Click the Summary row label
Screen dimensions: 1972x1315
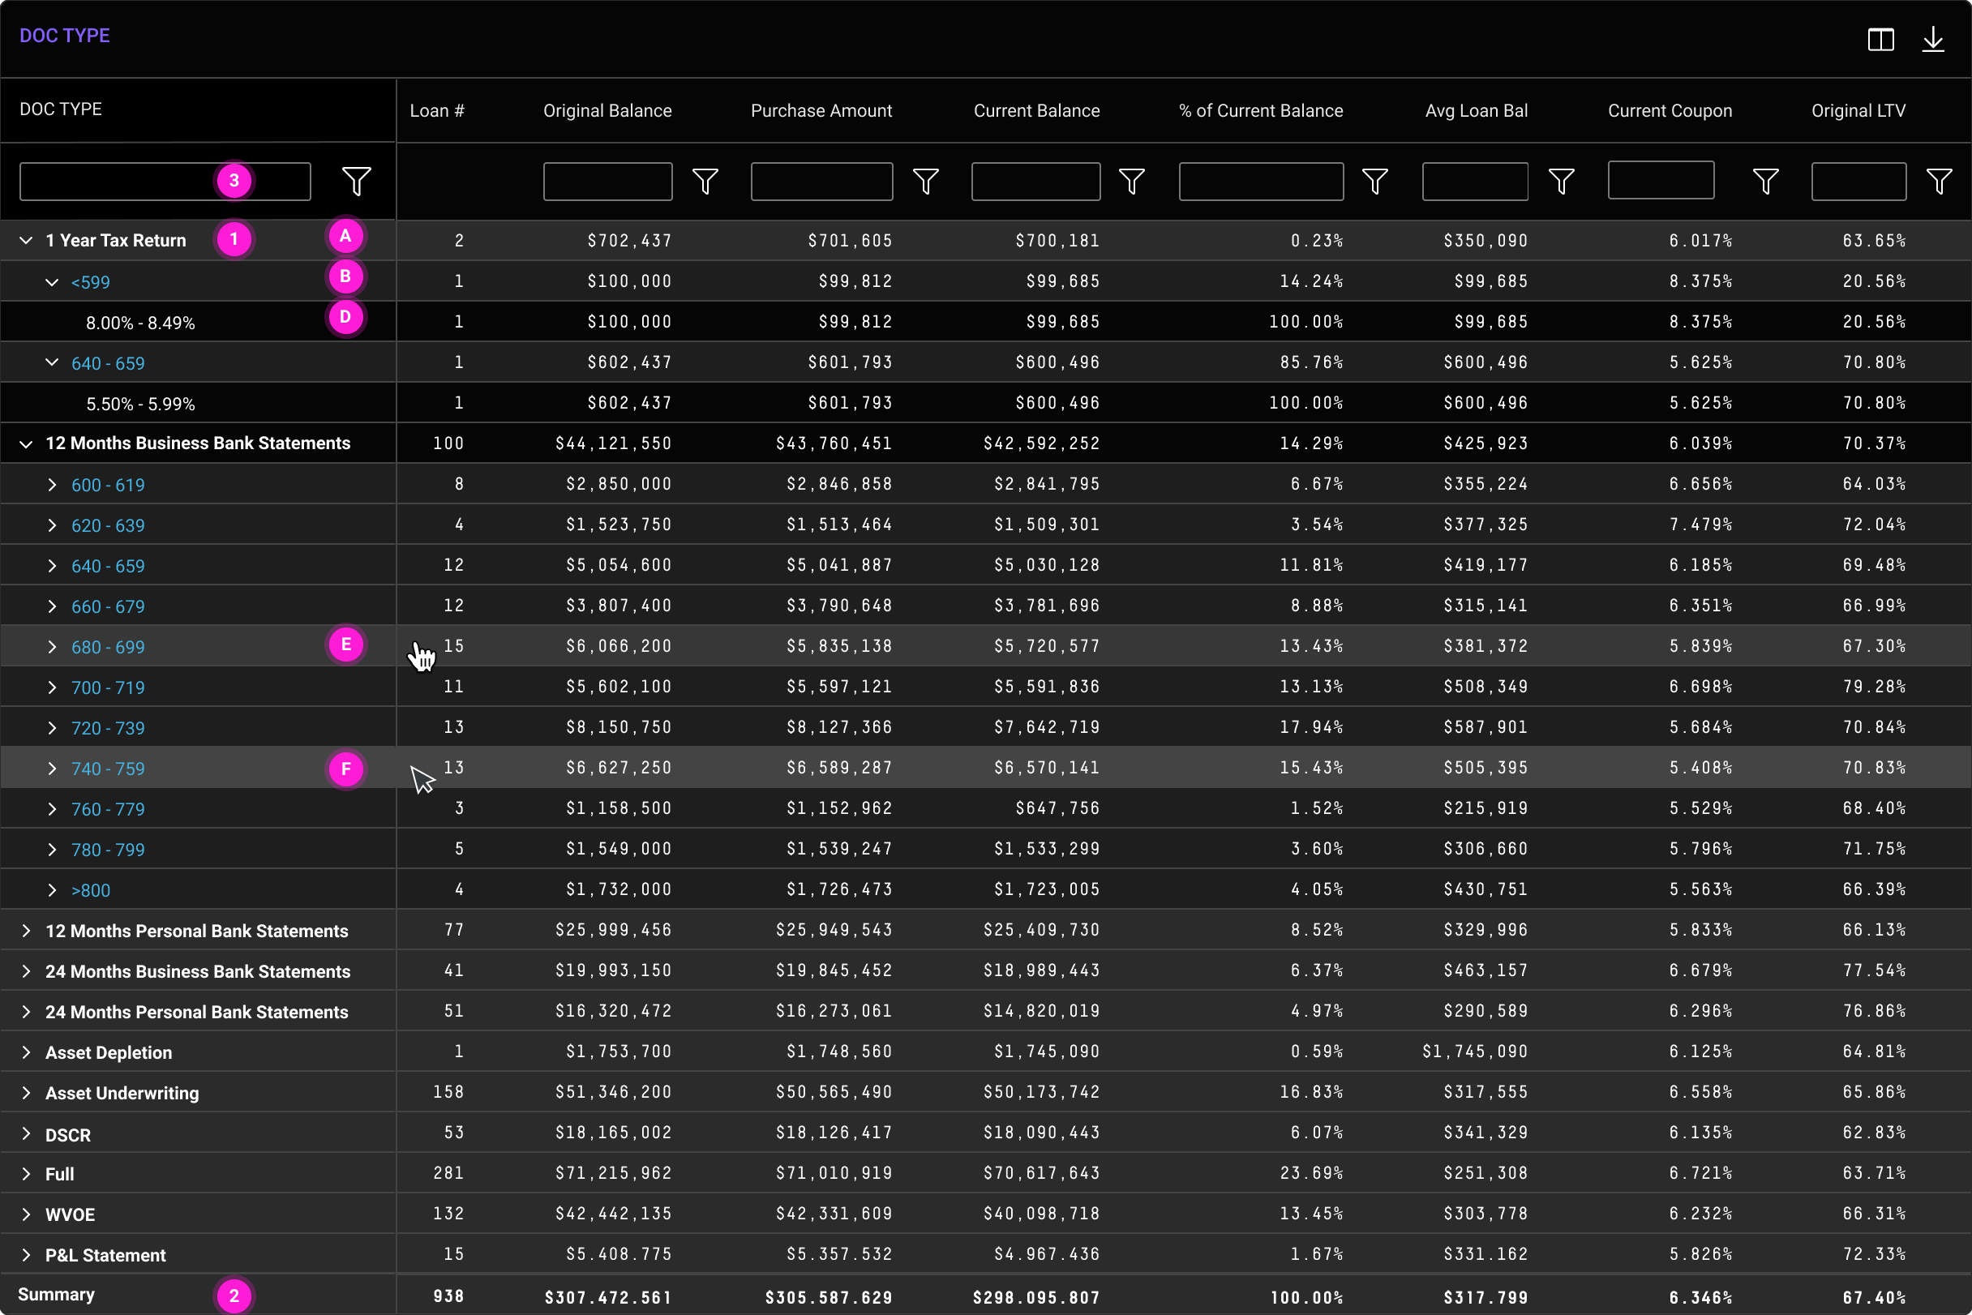click(56, 1294)
